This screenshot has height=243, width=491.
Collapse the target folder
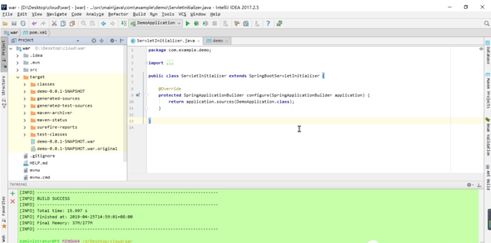pyautogui.click(x=18, y=77)
